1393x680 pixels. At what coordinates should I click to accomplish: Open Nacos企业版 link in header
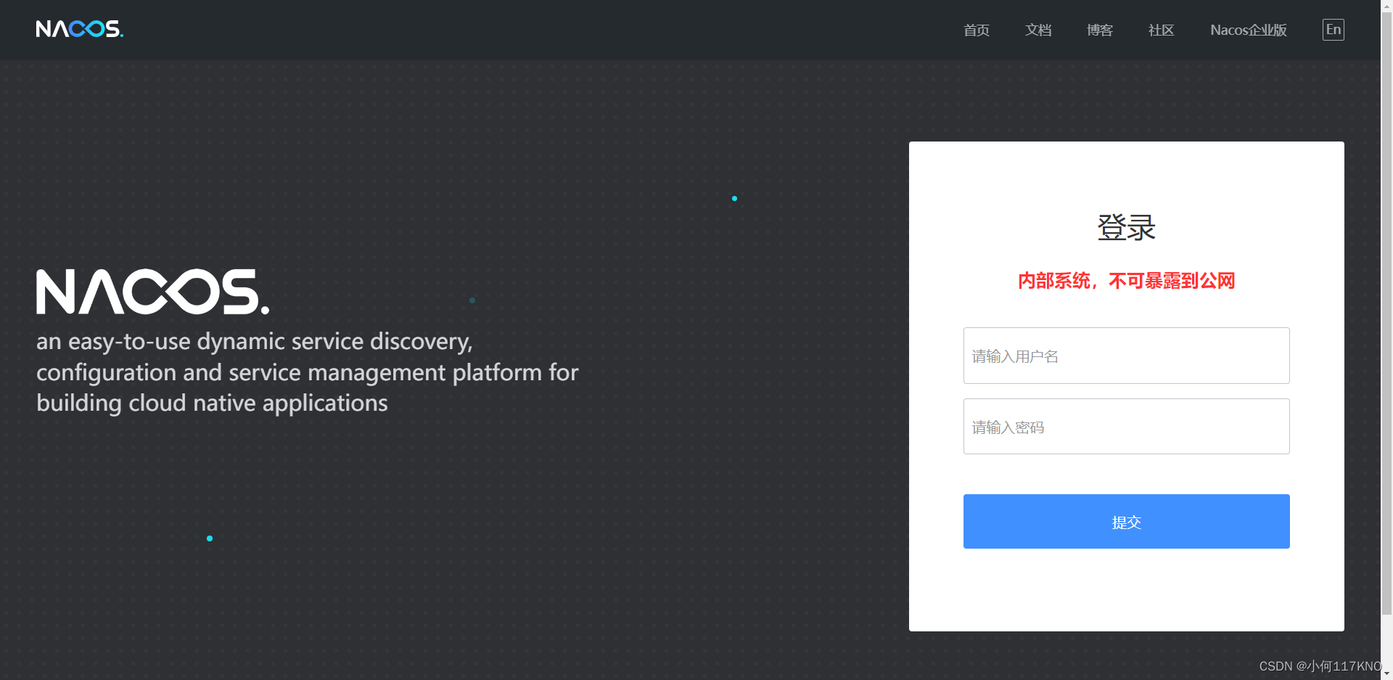(1249, 30)
